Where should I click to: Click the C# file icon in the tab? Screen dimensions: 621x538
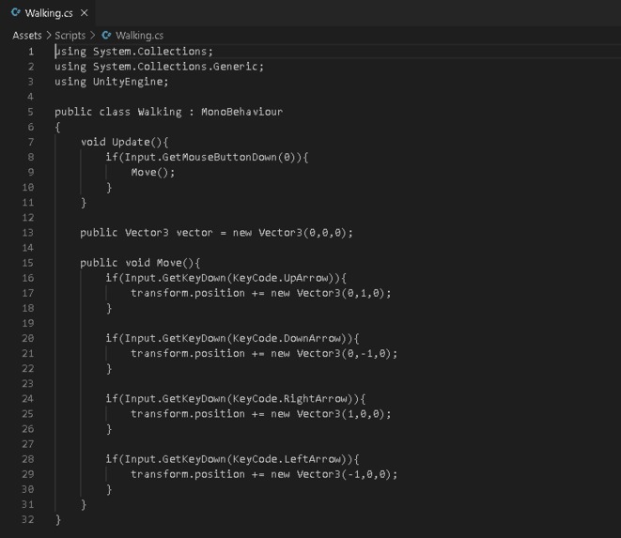click(16, 12)
